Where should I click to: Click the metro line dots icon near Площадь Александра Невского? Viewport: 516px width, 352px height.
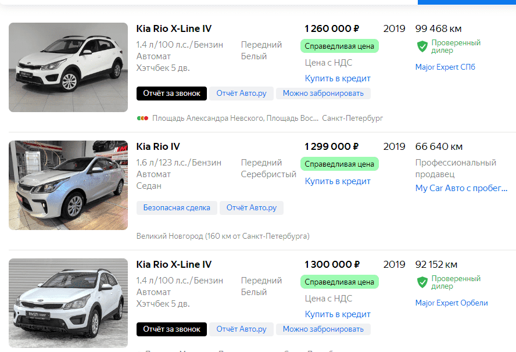142,118
